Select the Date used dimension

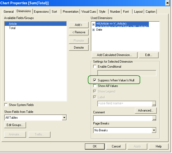tap(99, 30)
